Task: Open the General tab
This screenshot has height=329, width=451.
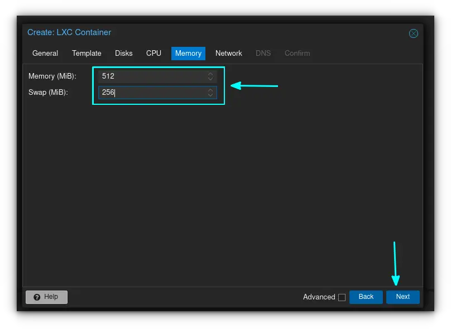Action: pyautogui.click(x=45, y=53)
